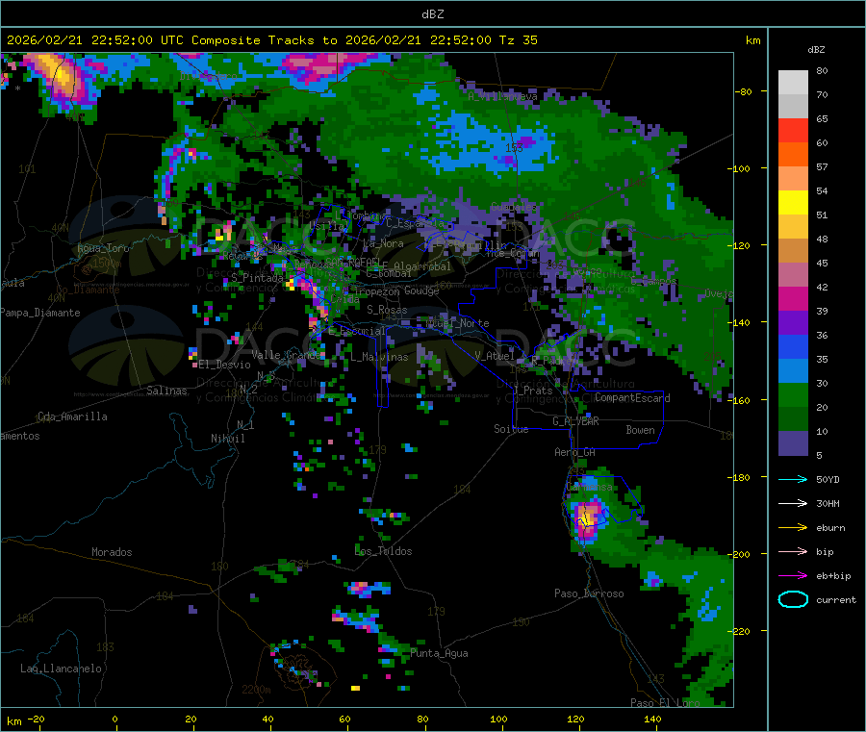Click the 'Agua_Toro' map label
The image size is (866, 732).
click(103, 248)
